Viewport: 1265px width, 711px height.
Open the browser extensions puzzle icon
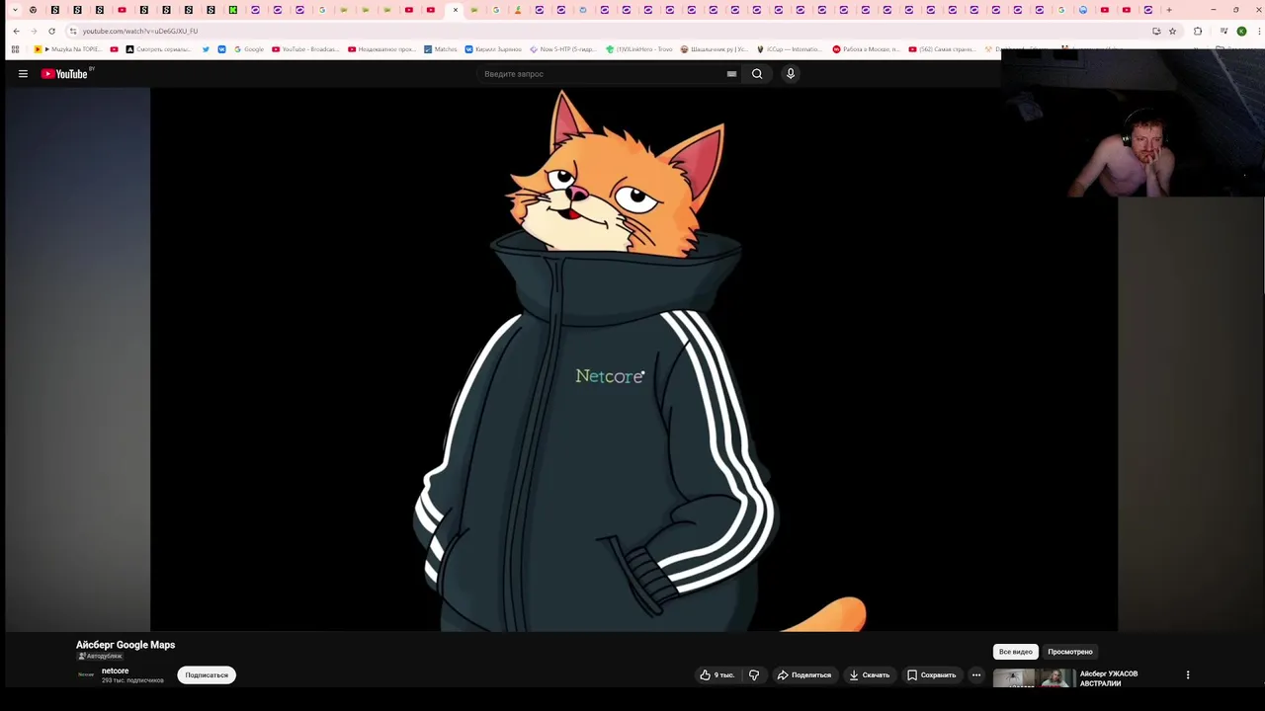[1198, 31]
